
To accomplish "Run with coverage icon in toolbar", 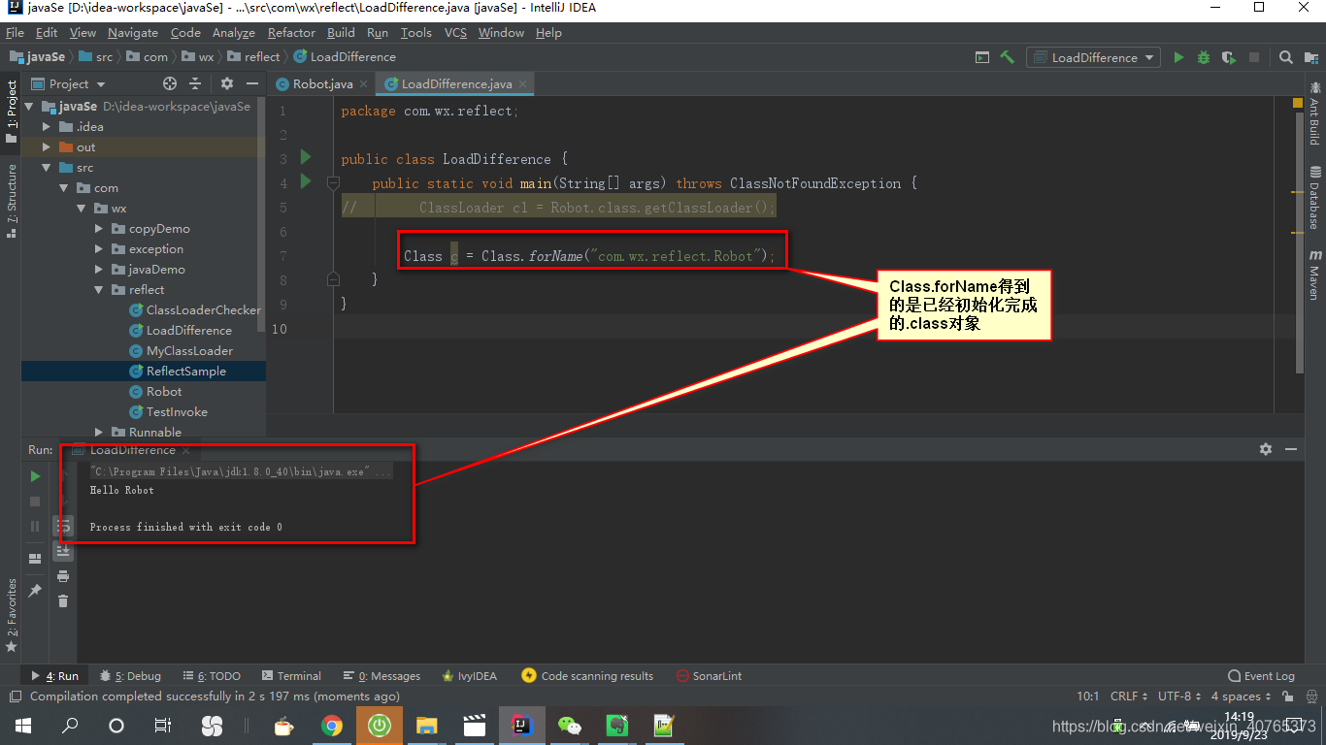I will [x=1229, y=57].
